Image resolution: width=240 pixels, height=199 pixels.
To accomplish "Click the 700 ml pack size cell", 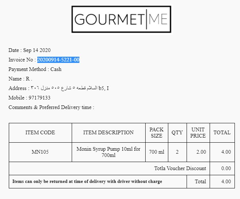I will [157, 152].
